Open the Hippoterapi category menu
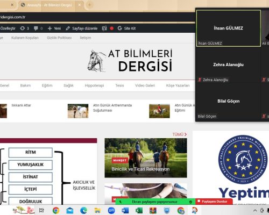 [94, 85]
